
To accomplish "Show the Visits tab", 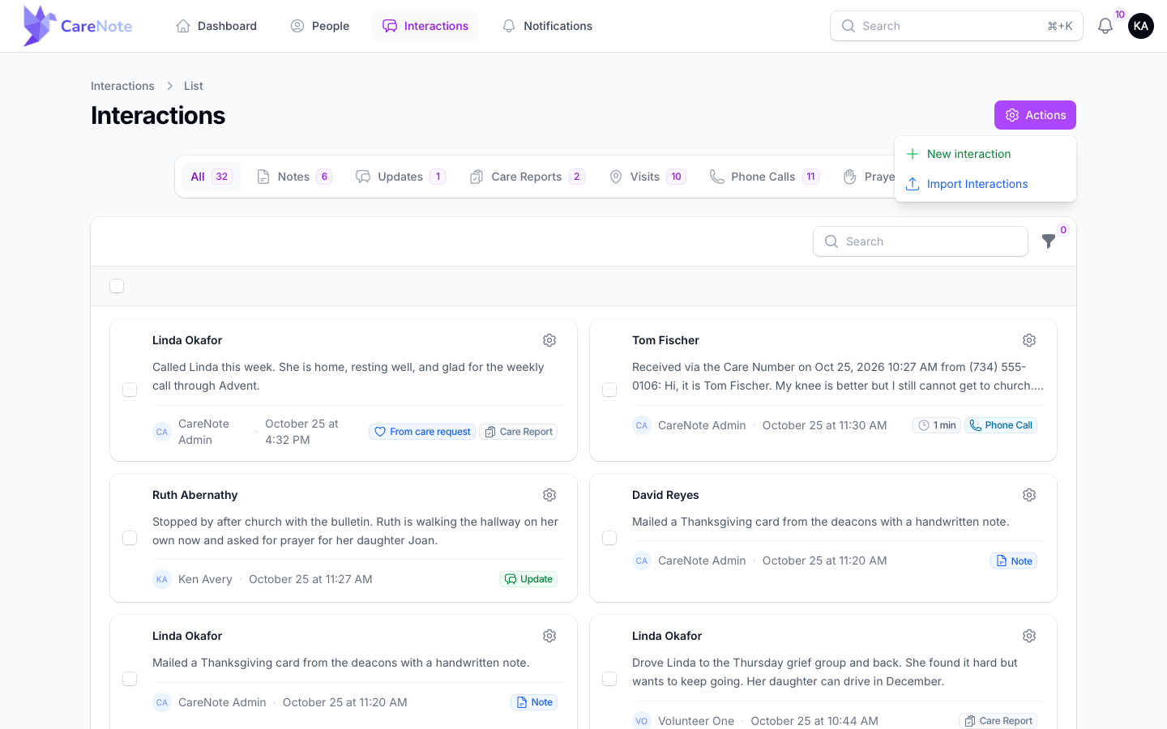I will [647, 177].
